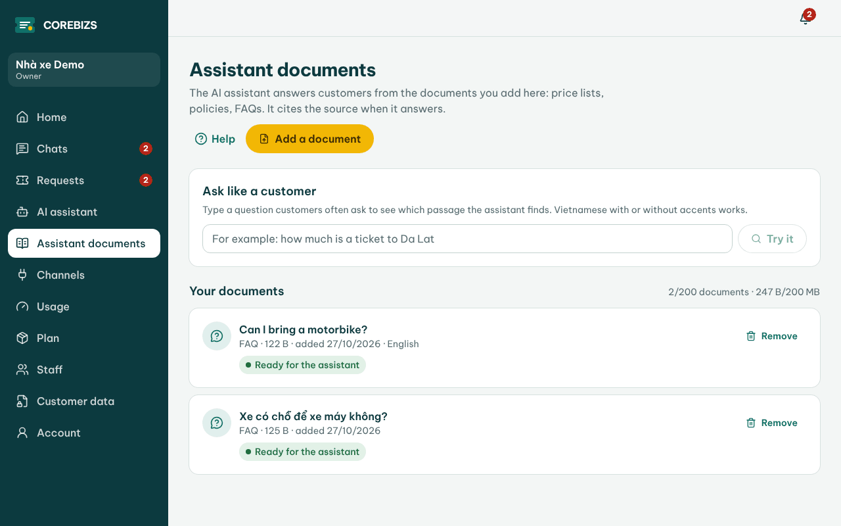Click trash icon for Can I bring a motorbike?
Viewport: 841px width, 526px height.
[751, 336]
